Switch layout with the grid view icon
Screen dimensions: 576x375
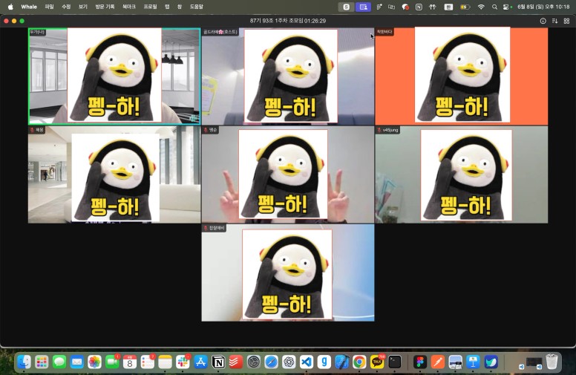(x=566, y=21)
